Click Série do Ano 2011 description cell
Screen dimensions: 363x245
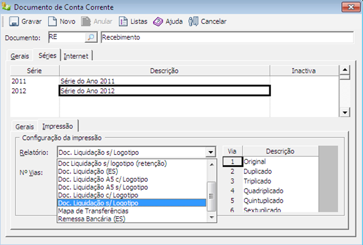(x=165, y=81)
